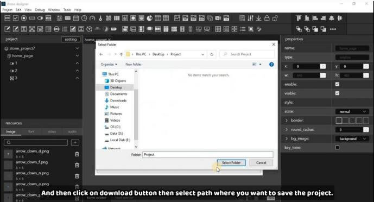Open the address path history dropdown

(x=203, y=54)
